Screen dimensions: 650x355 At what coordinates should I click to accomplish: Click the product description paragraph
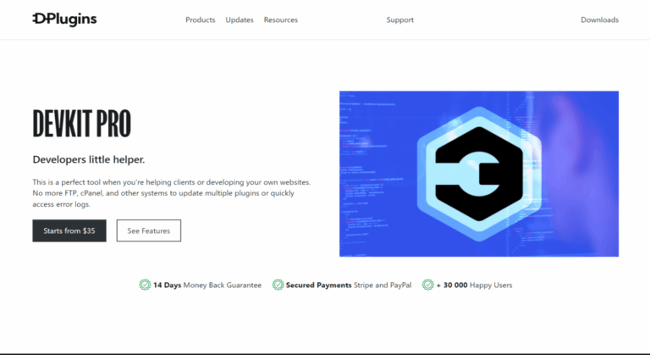171,193
